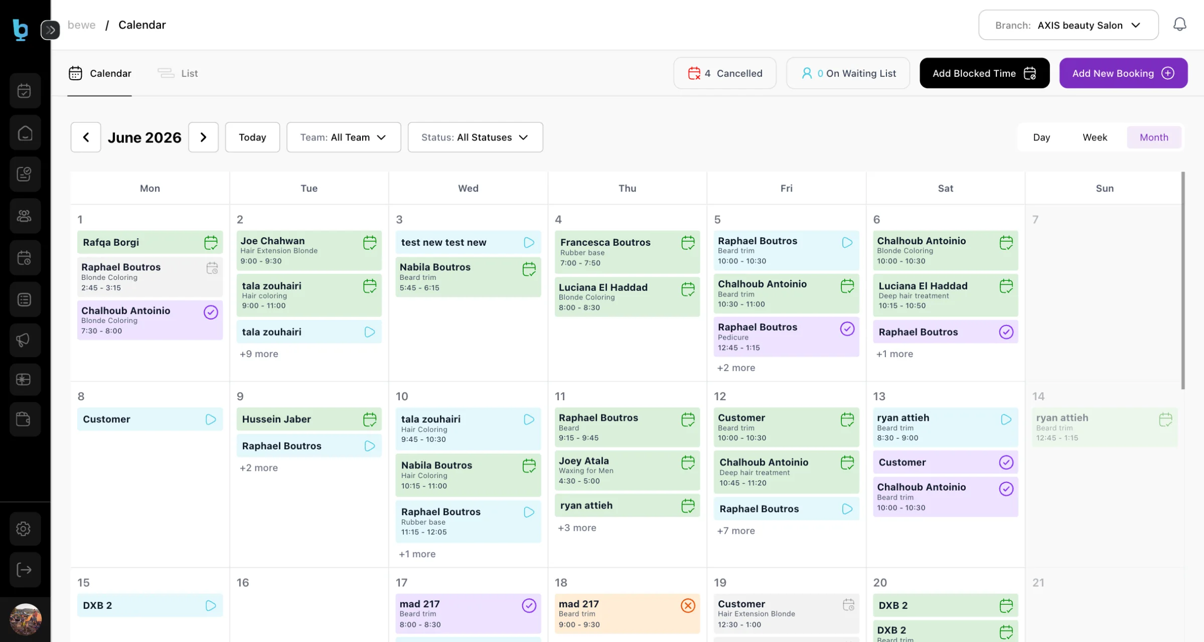Go to the next month
Screen dimensions: 1204x642
[203, 137]
